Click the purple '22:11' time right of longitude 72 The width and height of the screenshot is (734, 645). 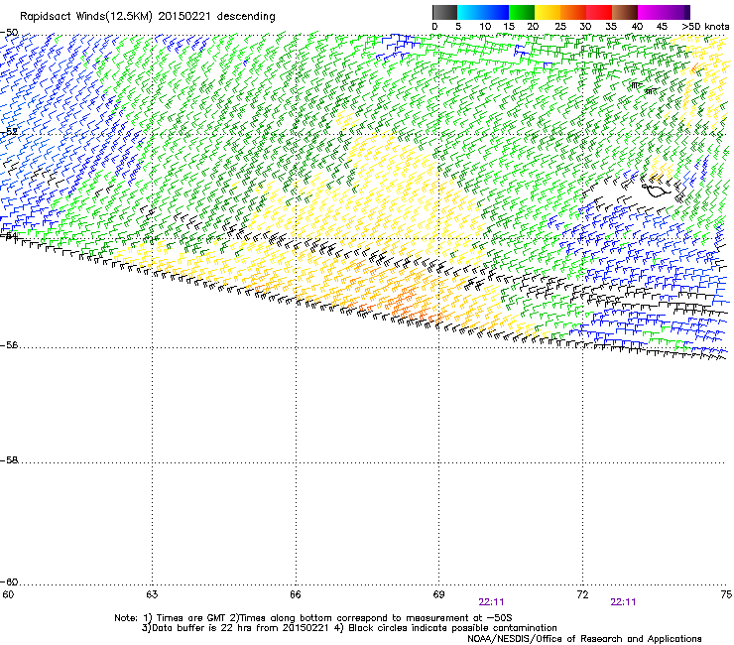623,602
